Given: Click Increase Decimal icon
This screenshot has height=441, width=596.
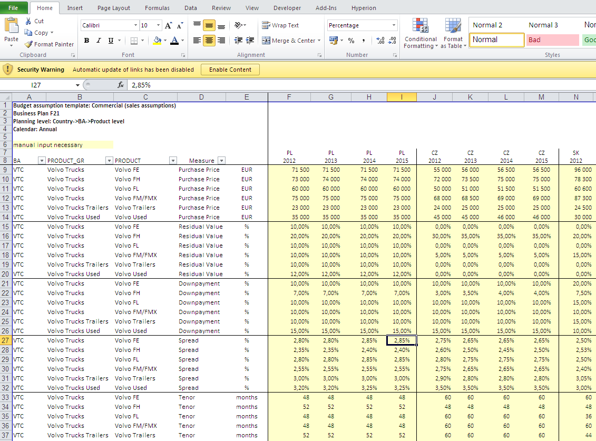Looking at the screenshot, I should click(x=380, y=40).
